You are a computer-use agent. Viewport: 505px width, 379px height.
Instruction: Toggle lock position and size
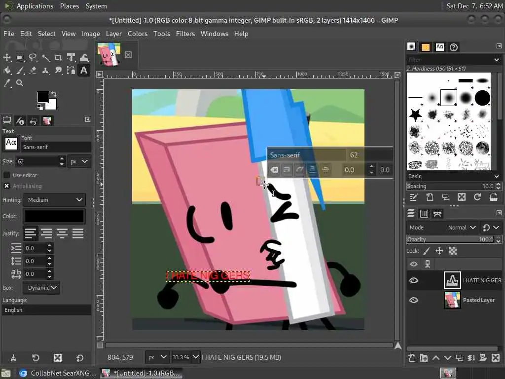point(439,251)
